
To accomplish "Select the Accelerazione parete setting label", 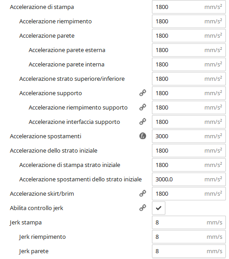I will point(47,36).
